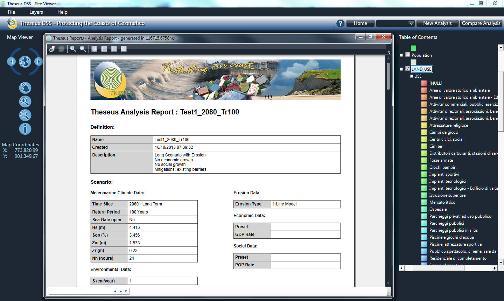Pan the map right with navigation arrow
The height and width of the screenshot is (301, 504).
[x=38, y=62]
